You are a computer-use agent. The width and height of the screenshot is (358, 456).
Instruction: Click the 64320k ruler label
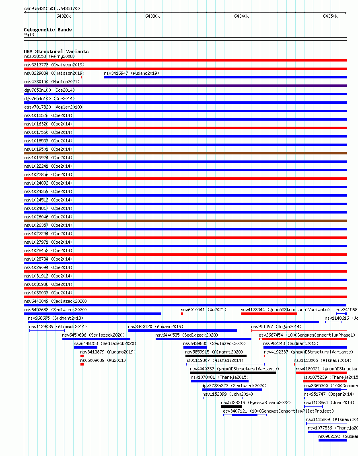tap(64, 16)
